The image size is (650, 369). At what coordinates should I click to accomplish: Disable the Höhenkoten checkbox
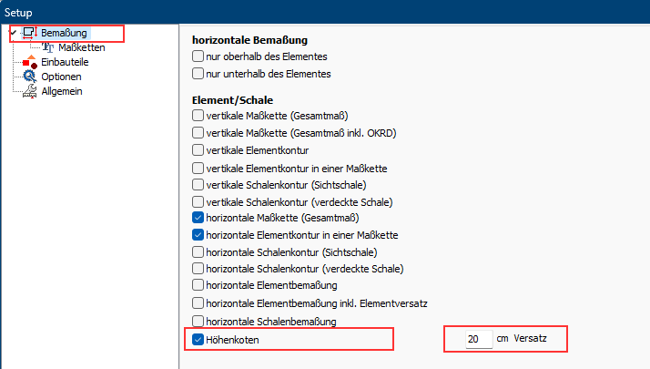tap(198, 340)
